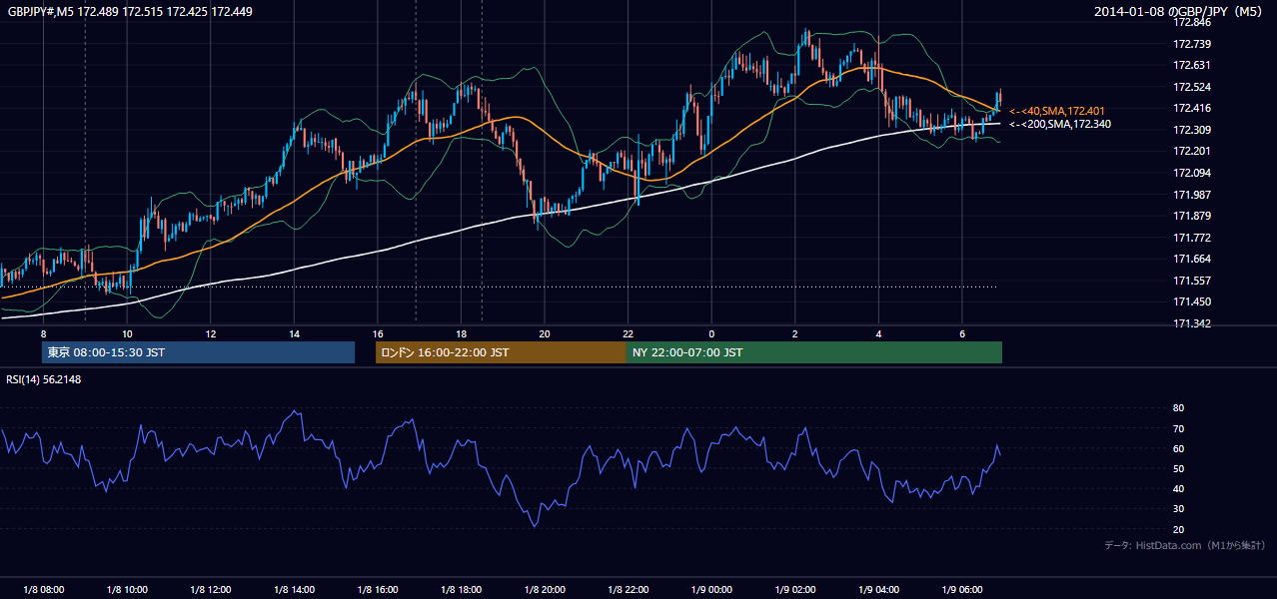The image size is (1277, 599).
Task: Click RSI scale value 80
Action: (x=1178, y=408)
